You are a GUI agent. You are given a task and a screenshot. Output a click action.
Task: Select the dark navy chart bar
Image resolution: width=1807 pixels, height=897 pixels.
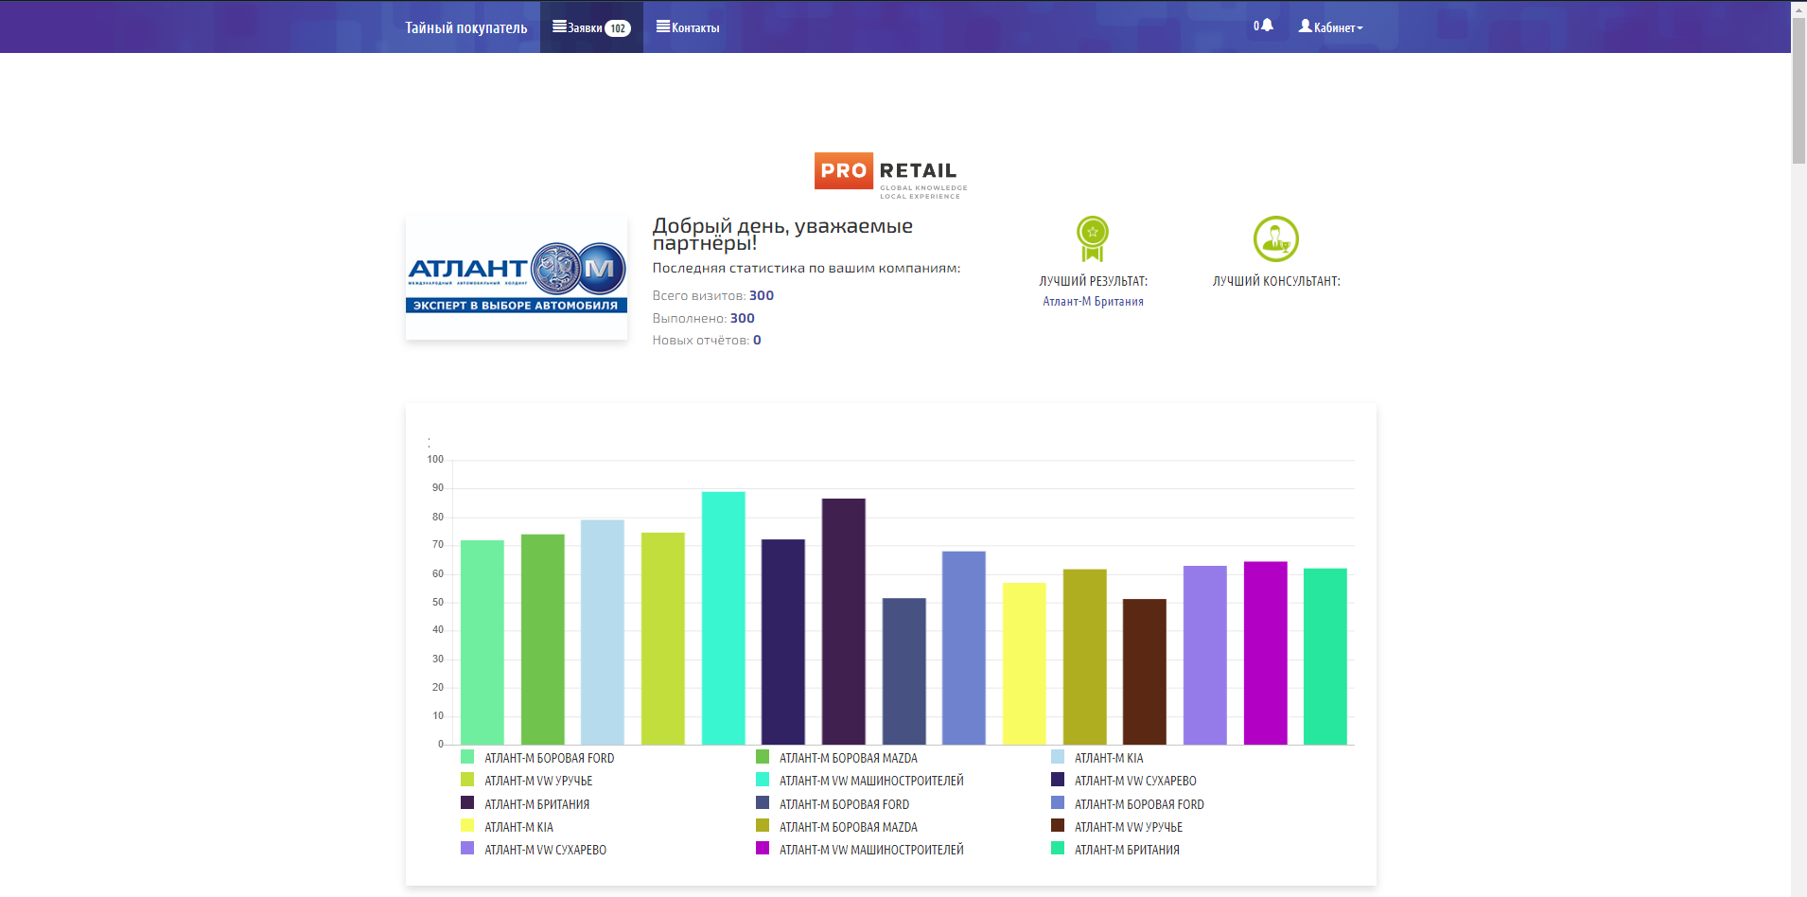coord(783,642)
